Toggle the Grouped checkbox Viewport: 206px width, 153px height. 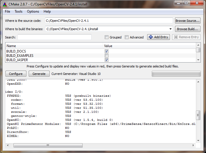click(106, 37)
